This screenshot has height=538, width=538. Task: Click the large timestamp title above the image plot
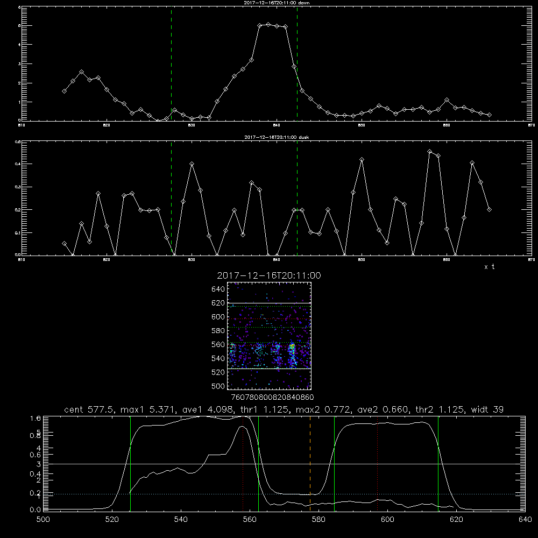point(269,275)
